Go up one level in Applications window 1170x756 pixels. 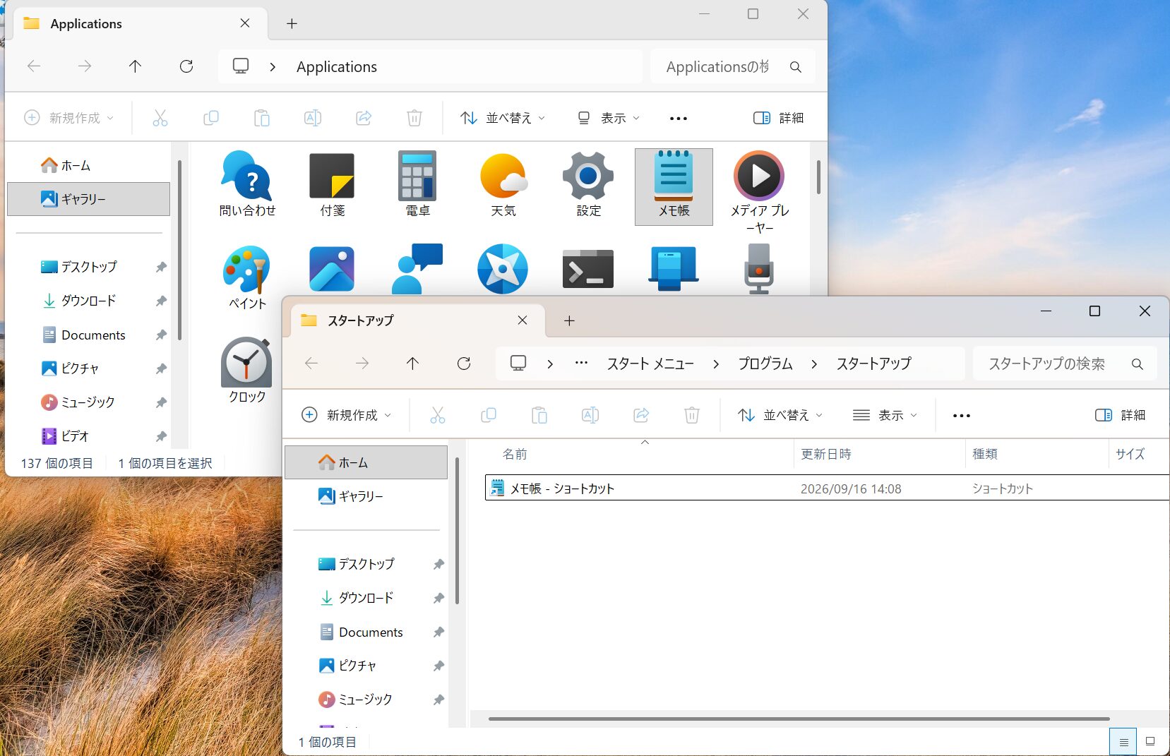136,66
